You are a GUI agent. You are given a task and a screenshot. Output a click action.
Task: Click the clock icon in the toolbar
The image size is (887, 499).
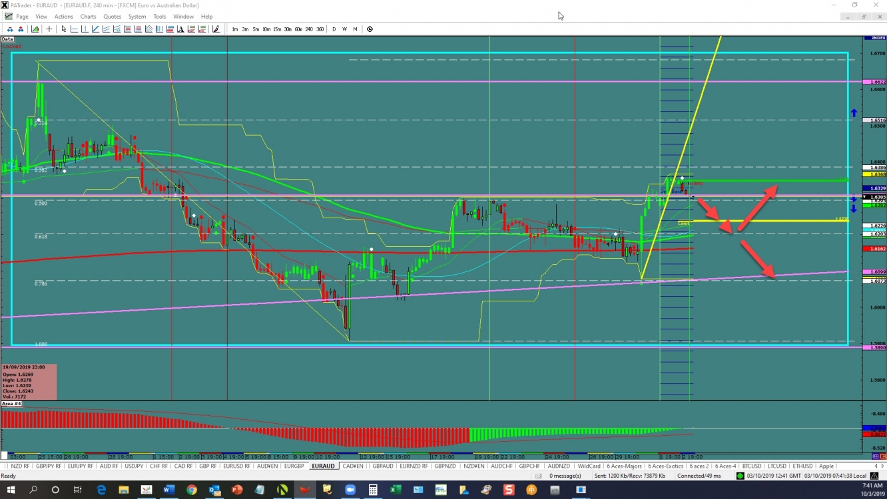(370, 29)
